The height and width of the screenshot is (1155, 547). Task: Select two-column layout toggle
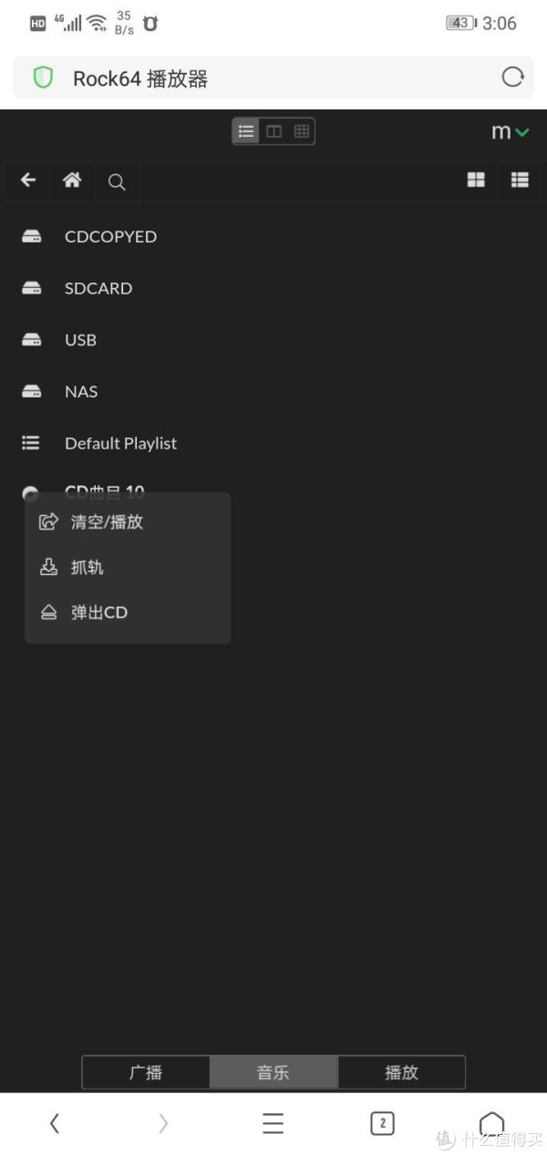pos(273,131)
